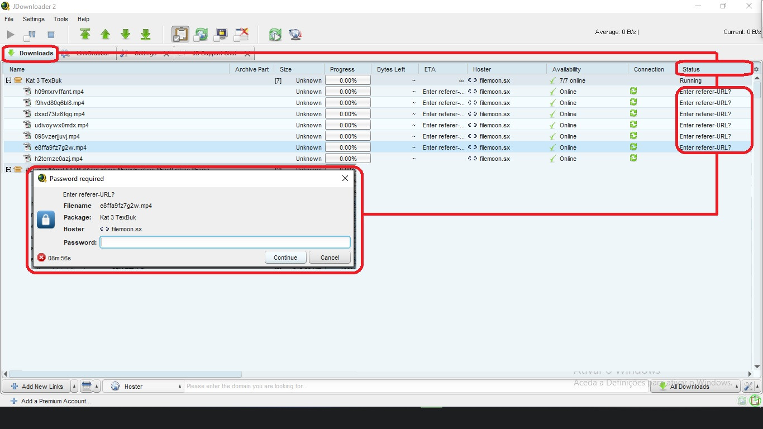Image resolution: width=763 pixels, height=429 pixels.
Task: Open Add New Links dropdown arrow
Action: coord(74,387)
